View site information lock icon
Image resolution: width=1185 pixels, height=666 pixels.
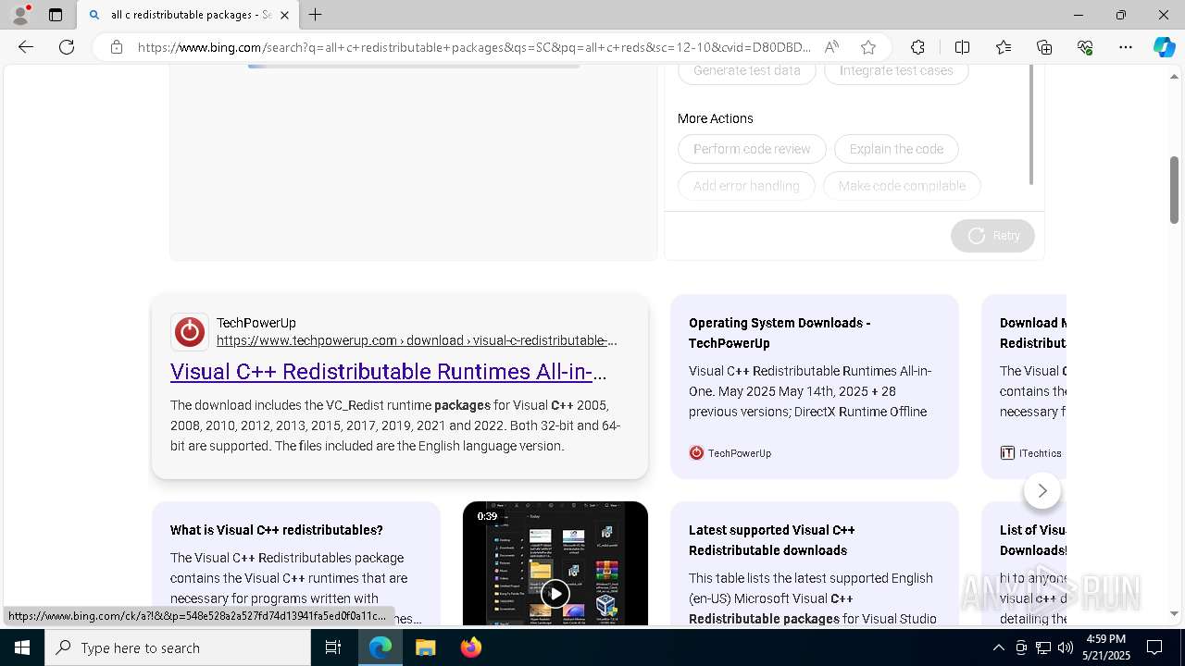pos(116,47)
